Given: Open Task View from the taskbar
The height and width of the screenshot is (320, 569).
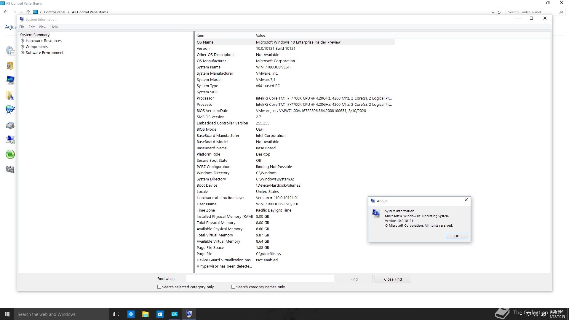Looking at the screenshot, I should 116,314.
